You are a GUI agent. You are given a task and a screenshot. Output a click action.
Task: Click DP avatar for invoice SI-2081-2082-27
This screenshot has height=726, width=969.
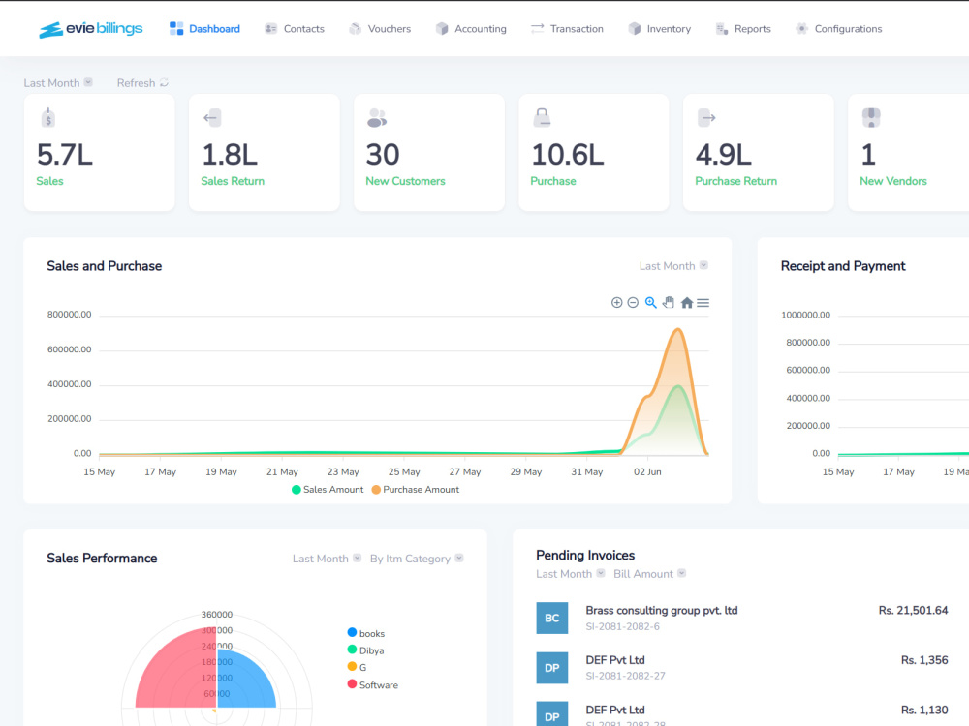point(552,668)
